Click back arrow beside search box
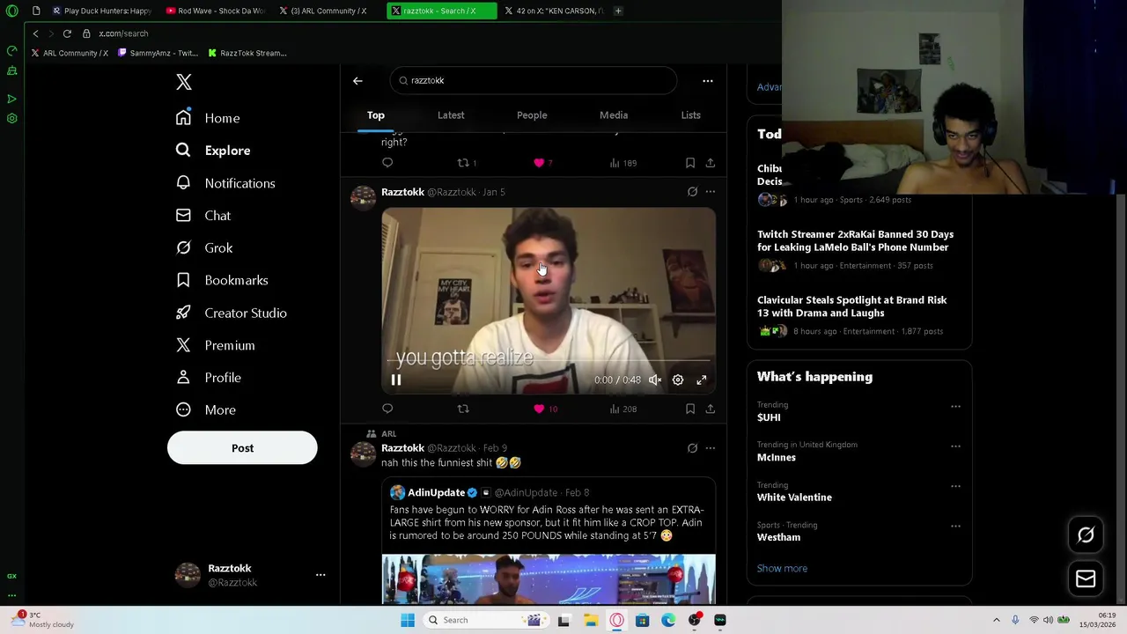Image resolution: width=1127 pixels, height=634 pixels. [x=357, y=81]
